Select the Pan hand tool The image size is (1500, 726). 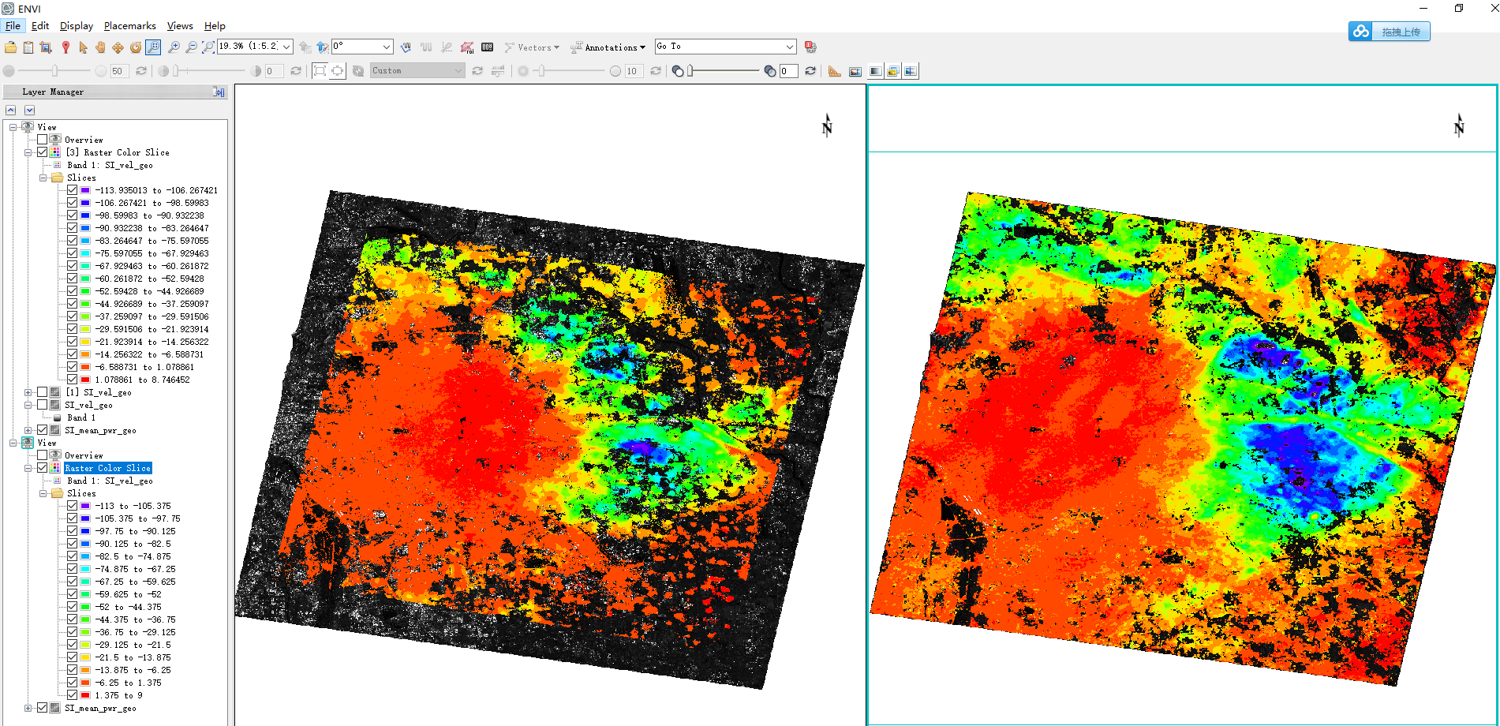[x=100, y=47]
